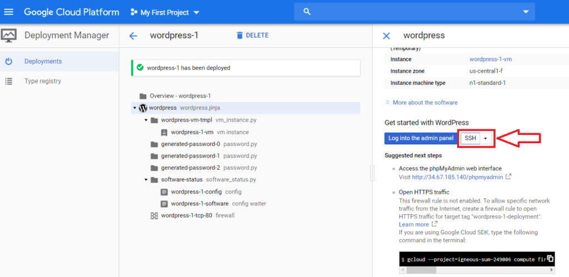Click the scrollbar right arrow under command
This screenshot has height=277, width=569.
click(552, 270)
